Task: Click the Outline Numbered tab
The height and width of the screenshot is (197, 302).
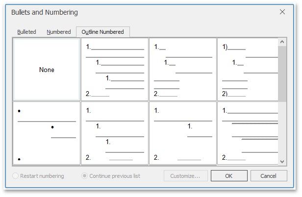Action: click(x=102, y=32)
